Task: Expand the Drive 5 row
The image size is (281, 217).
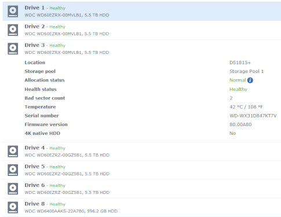Action: pos(141,170)
